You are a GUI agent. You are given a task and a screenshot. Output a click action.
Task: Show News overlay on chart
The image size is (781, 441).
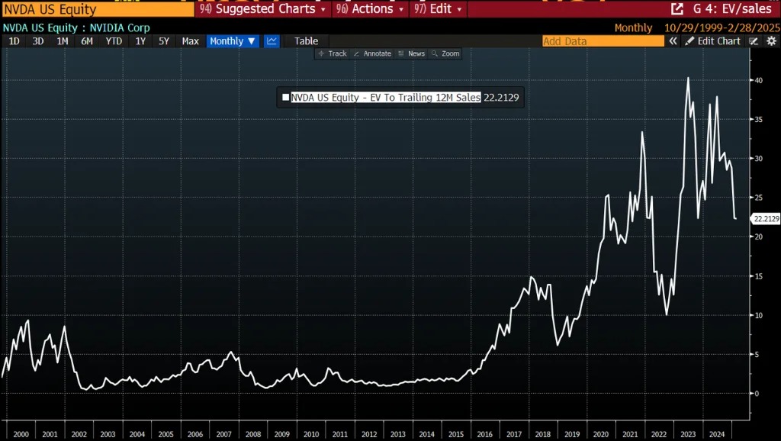point(411,53)
